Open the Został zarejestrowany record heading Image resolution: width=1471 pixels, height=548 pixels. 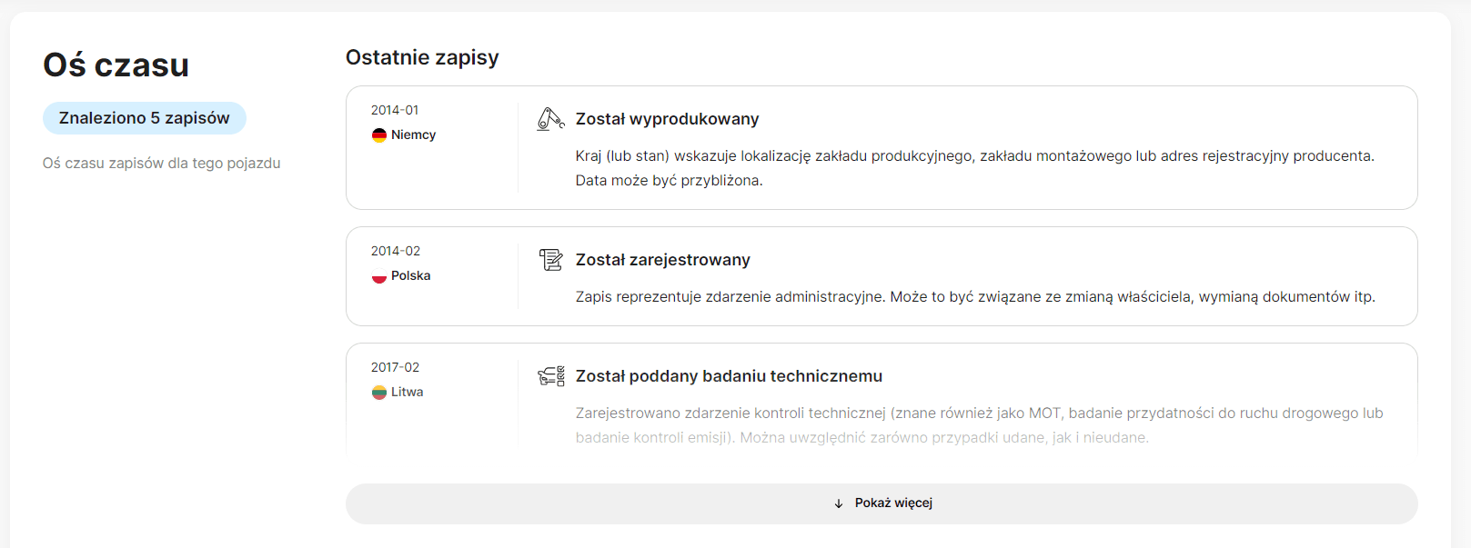click(x=663, y=260)
